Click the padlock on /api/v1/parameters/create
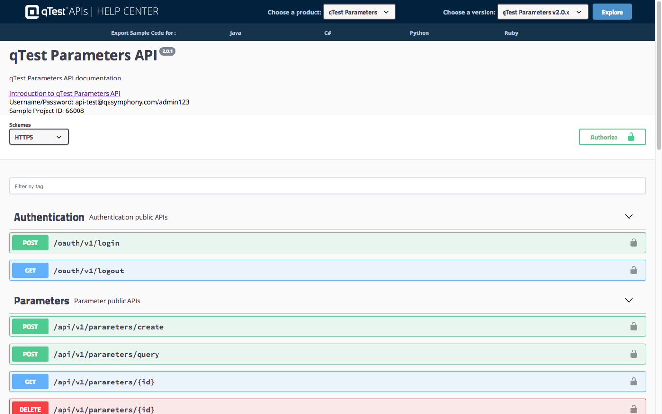 tap(634, 326)
